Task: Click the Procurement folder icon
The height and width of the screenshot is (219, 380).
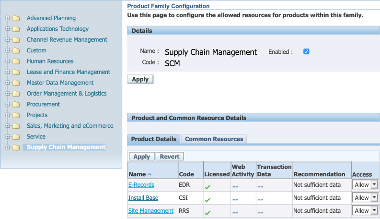Action: point(16,104)
